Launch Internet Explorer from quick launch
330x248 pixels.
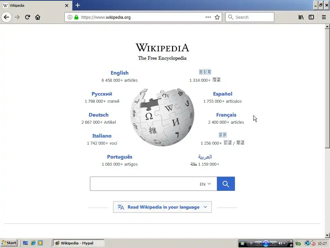tap(33, 243)
